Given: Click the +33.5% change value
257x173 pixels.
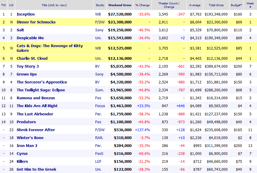Looking at the screenshot, I should click(x=143, y=106).
